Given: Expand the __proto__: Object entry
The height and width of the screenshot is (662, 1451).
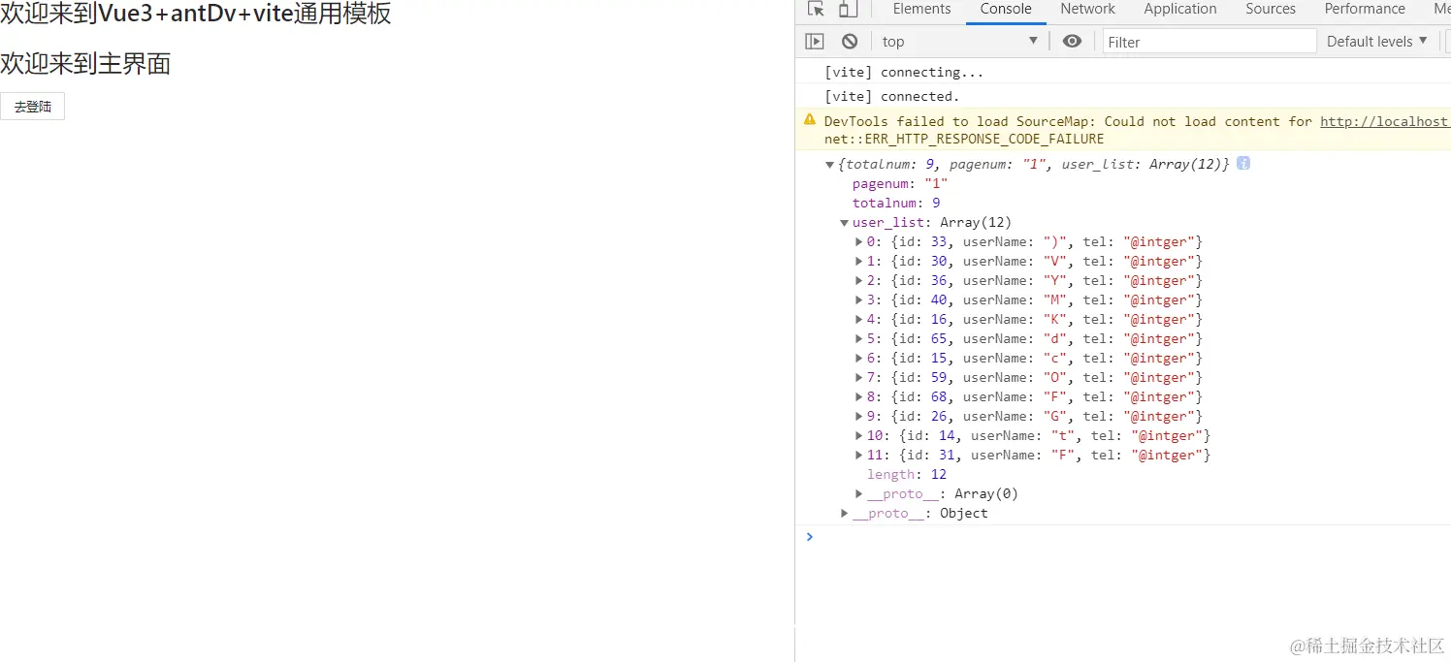Looking at the screenshot, I should (845, 513).
